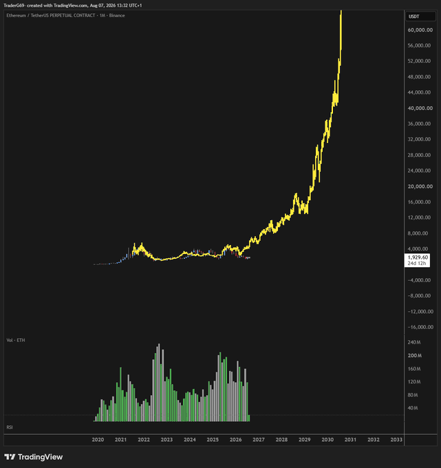Click the 40 M volume scale label
The width and height of the screenshot is (441, 468).
pos(413,407)
